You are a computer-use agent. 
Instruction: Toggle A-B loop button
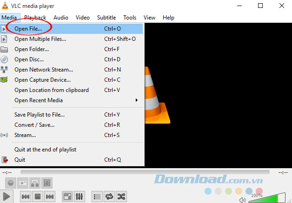[35, 183]
